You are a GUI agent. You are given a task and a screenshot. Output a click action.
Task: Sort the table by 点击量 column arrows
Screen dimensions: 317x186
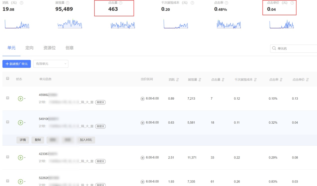[x=223, y=80]
